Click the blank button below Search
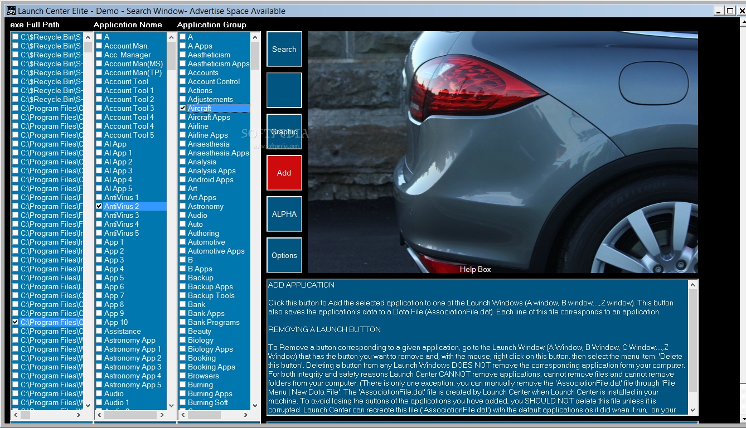746x428 pixels. point(284,90)
